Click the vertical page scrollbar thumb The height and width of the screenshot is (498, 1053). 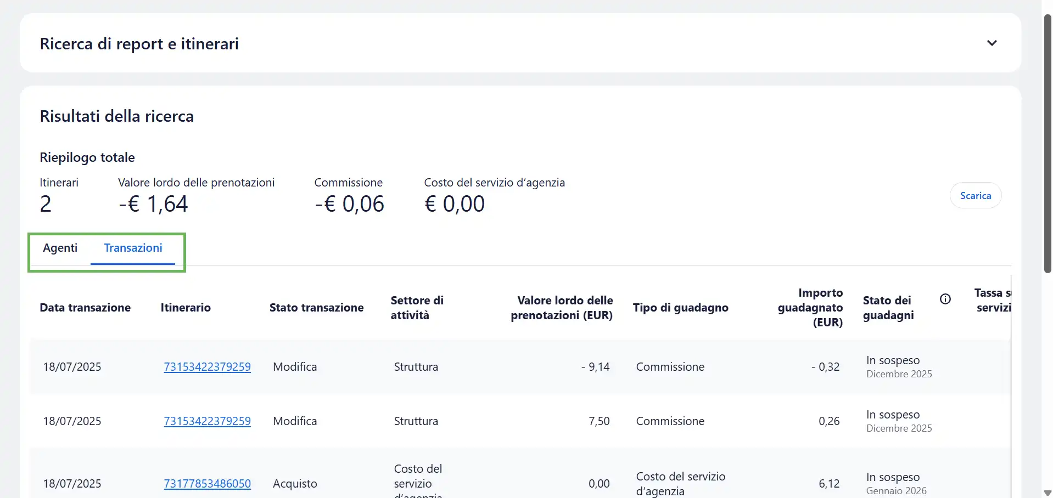(x=1047, y=143)
